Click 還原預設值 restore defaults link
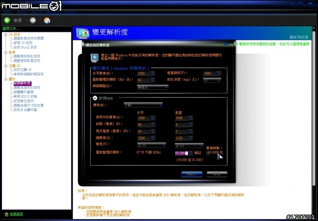The image size is (318, 221). [299, 37]
